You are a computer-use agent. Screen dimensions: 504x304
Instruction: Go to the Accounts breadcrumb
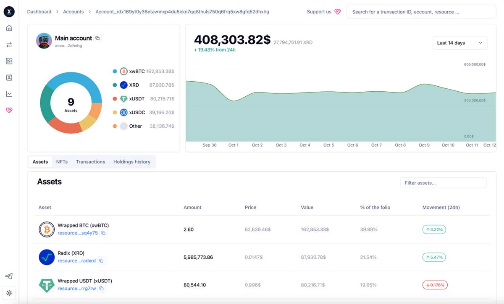(73, 12)
